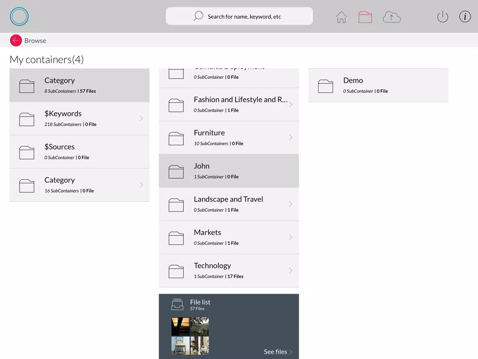Image resolution: width=478 pixels, height=359 pixels.
Task: Select the John container row
Action: pyautogui.click(x=228, y=171)
